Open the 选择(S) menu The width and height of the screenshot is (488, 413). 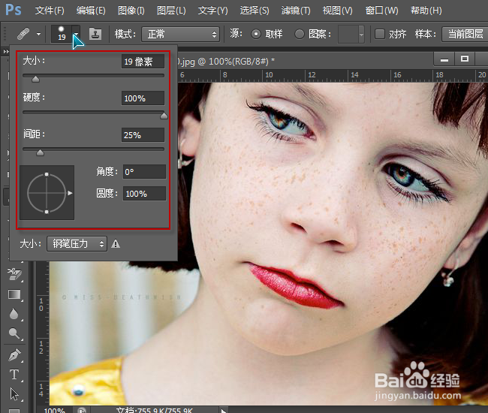tap(255, 11)
